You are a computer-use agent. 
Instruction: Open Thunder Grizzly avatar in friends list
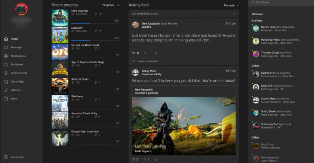256,54
